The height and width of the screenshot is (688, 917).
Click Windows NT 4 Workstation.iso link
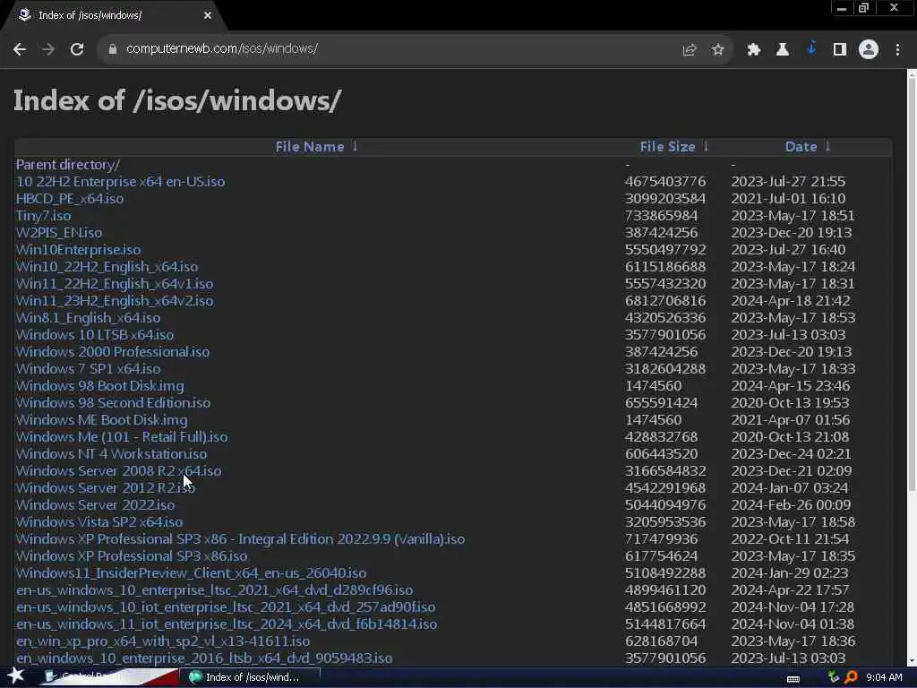(111, 454)
